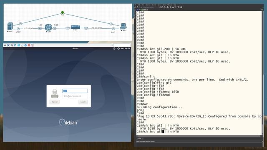Click the host entry field in the terminal toolbar
The width and height of the screenshot is (267, 150).
(x=151, y=7)
